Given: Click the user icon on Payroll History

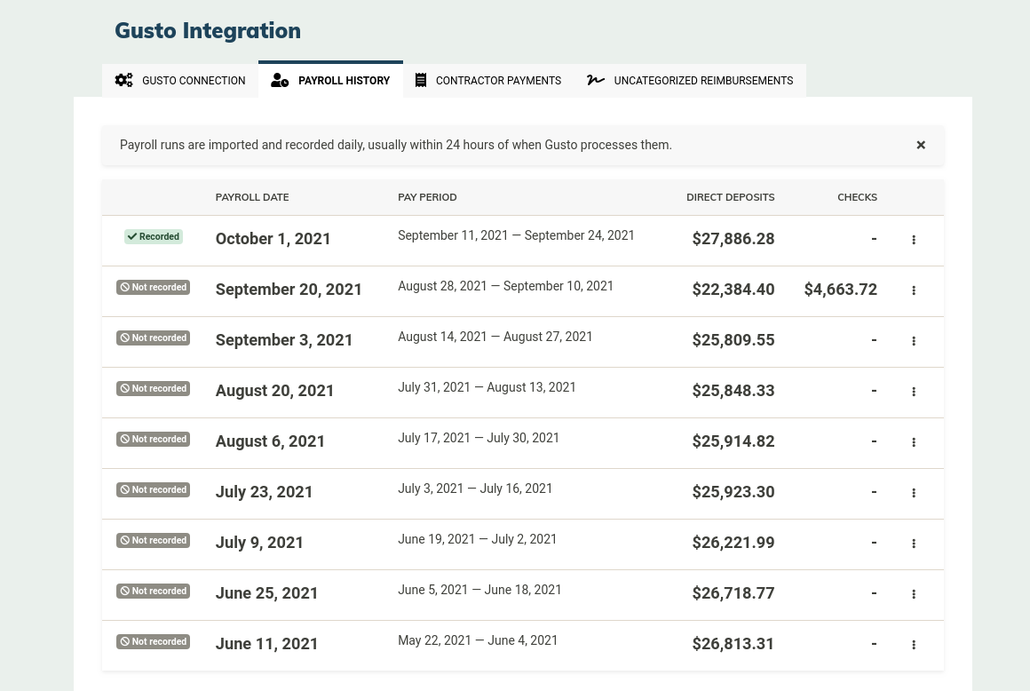Looking at the screenshot, I should [x=280, y=80].
